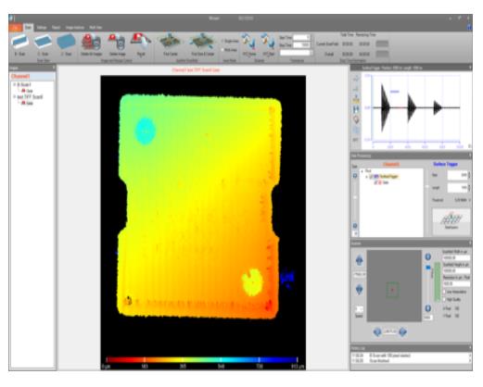Open the wide dropdown below the time fields in the ribbon

[296, 54]
